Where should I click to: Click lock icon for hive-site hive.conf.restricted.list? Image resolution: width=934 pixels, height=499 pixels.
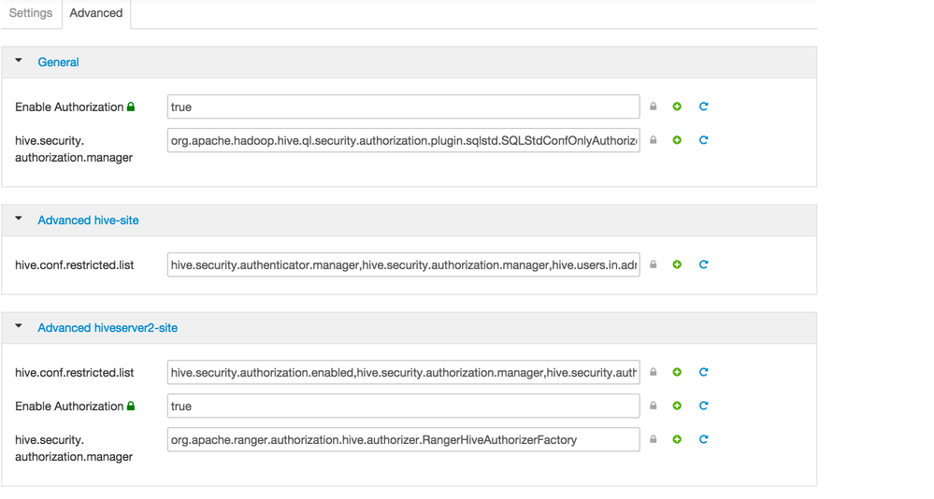[654, 264]
